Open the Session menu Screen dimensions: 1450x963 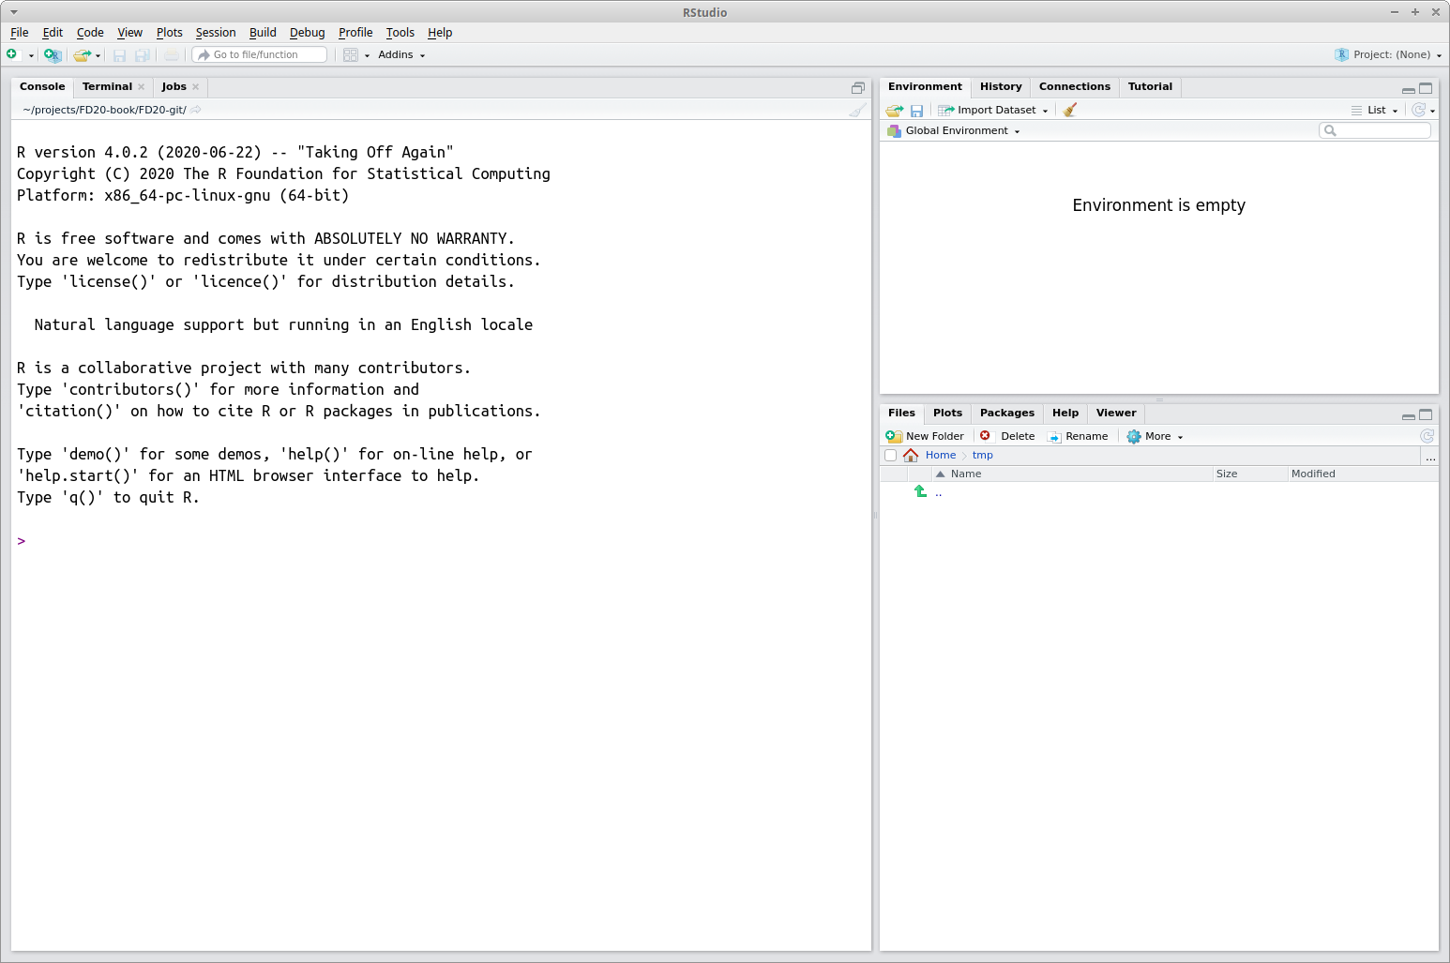pyautogui.click(x=216, y=32)
